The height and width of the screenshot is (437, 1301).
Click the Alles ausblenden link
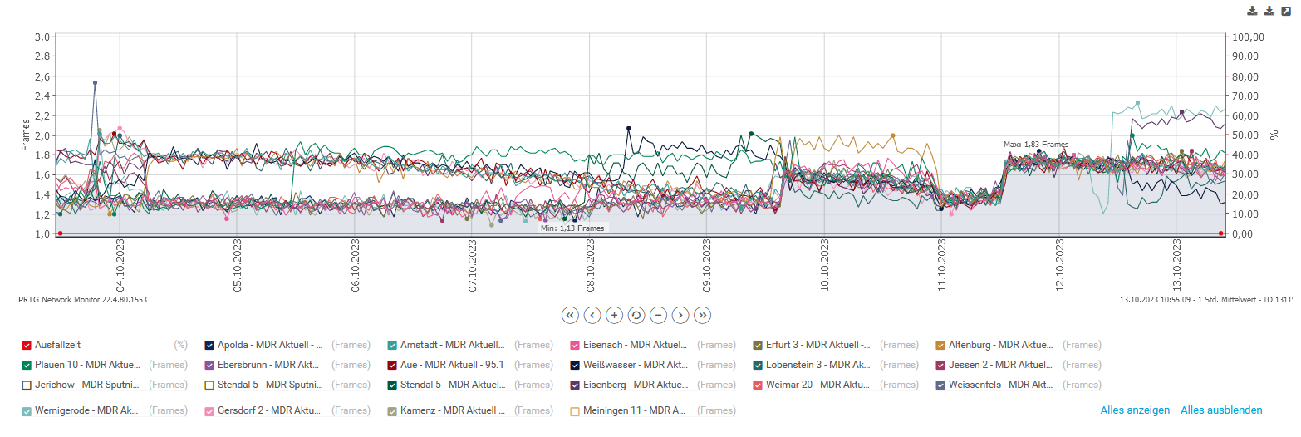point(1221,410)
